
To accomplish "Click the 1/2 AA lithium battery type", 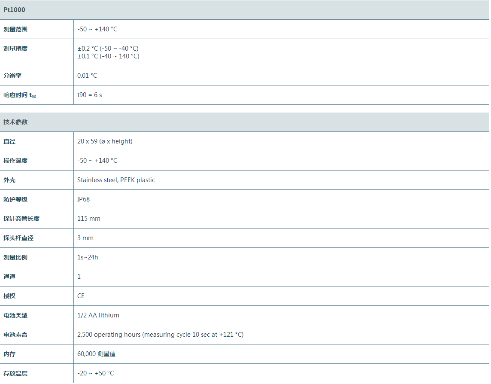I will click(98, 315).
